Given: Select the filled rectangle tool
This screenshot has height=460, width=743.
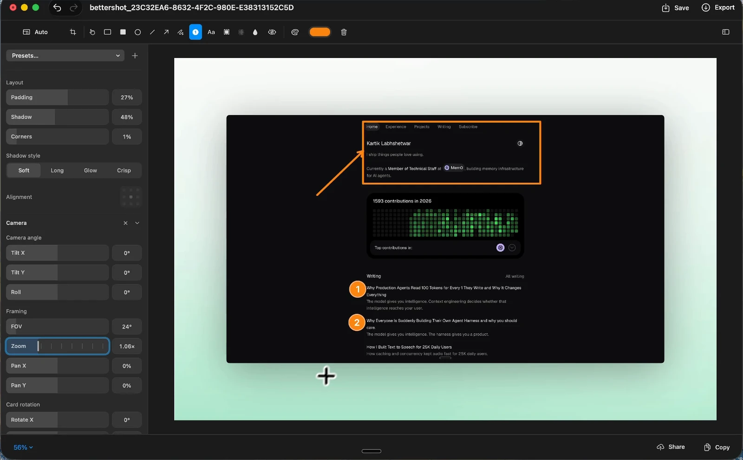Looking at the screenshot, I should [123, 32].
